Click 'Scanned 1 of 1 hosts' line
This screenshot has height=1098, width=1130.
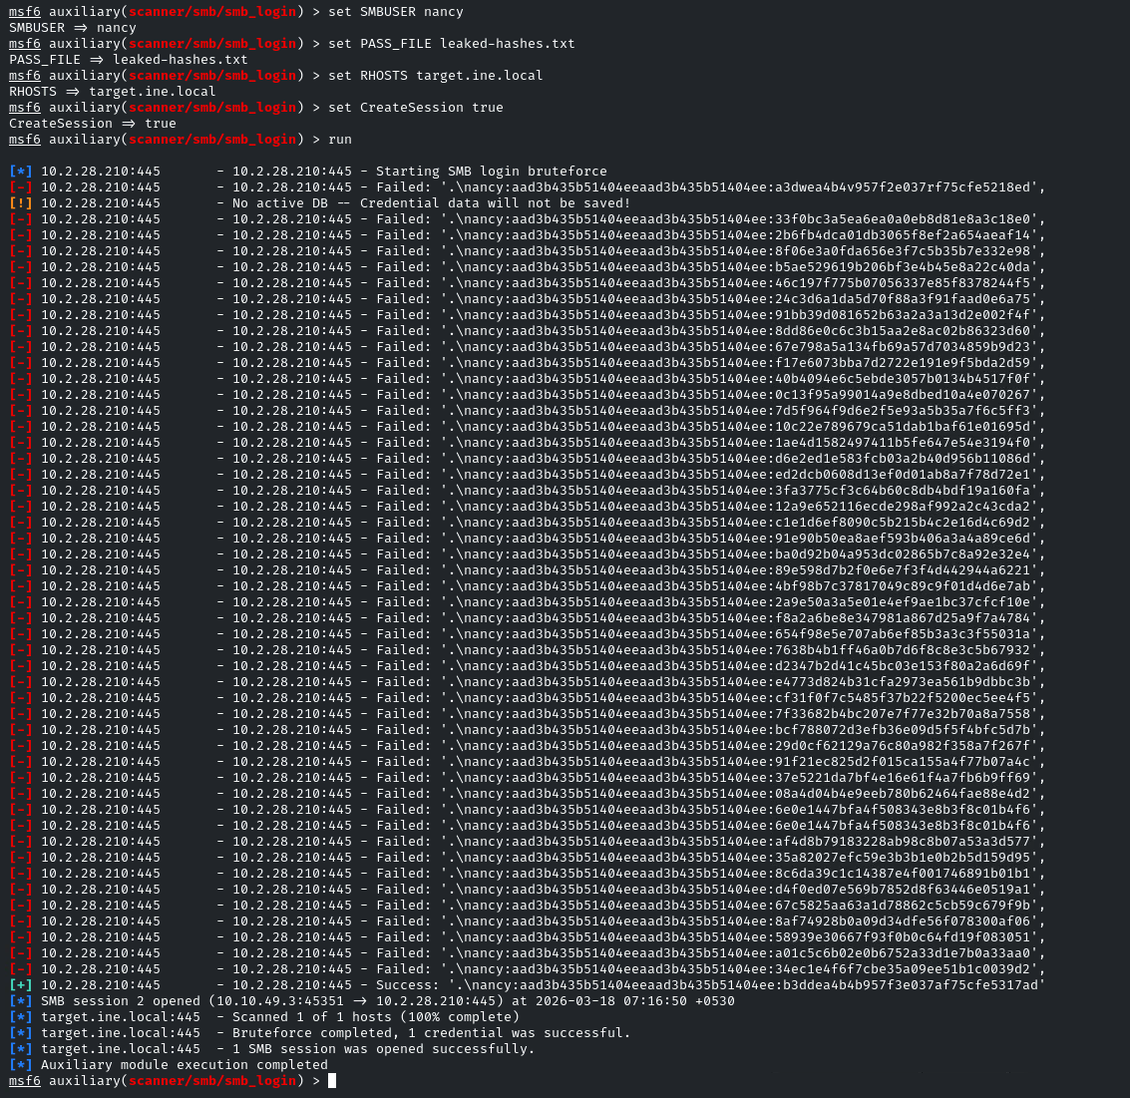(x=375, y=1016)
